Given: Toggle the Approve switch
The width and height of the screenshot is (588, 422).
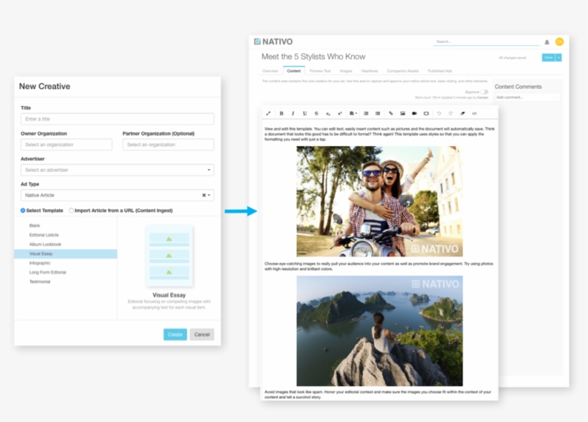Looking at the screenshot, I should [x=485, y=92].
